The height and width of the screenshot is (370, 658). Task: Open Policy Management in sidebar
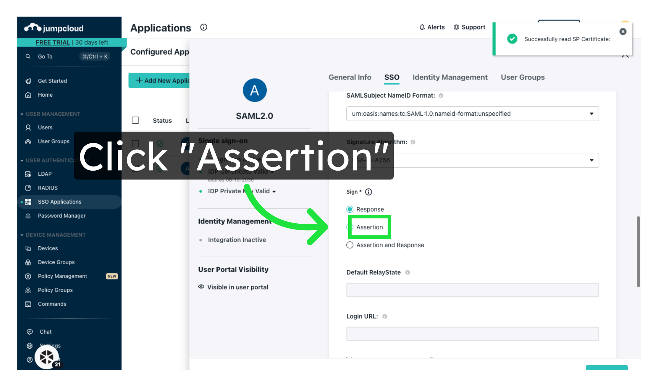coord(62,276)
